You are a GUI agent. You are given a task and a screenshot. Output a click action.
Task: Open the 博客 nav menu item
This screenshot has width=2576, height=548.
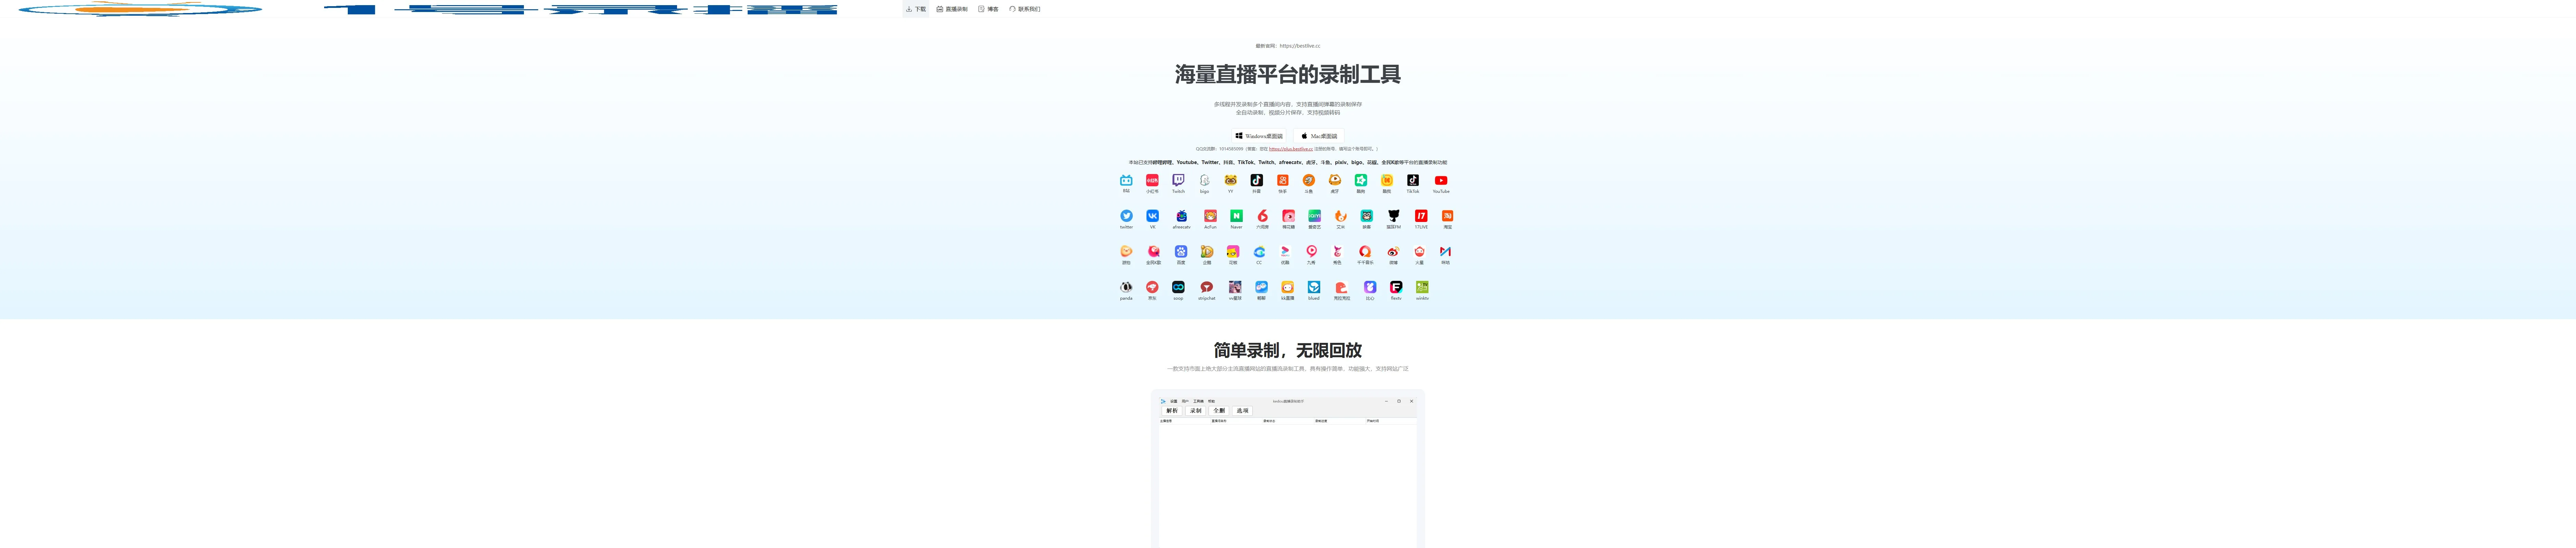click(x=988, y=9)
